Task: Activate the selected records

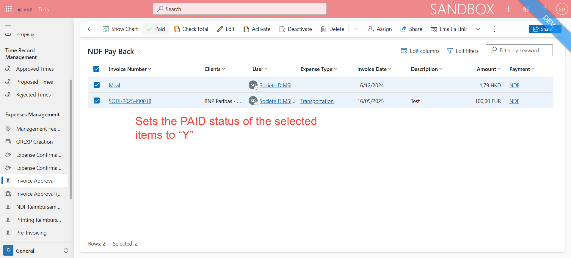Action: click(x=257, y=29)
